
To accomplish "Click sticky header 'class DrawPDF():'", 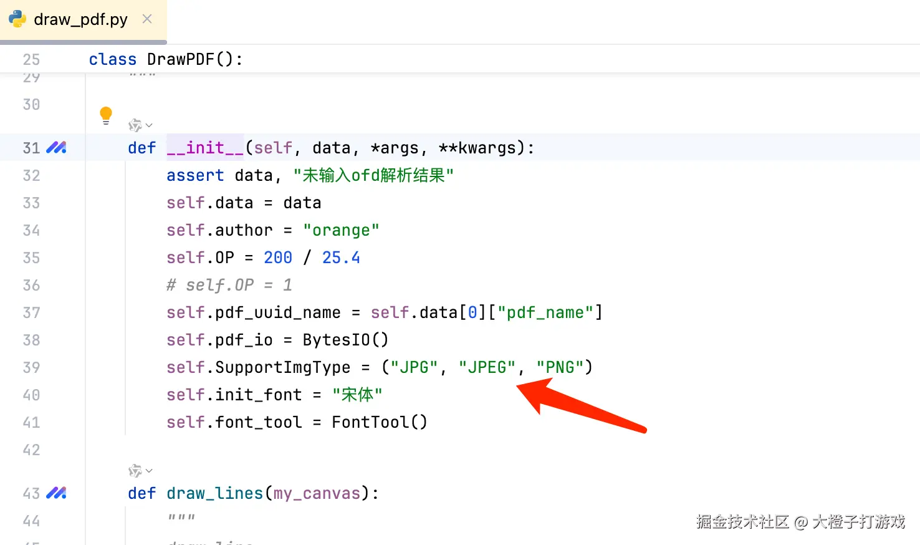I will 166,59.
